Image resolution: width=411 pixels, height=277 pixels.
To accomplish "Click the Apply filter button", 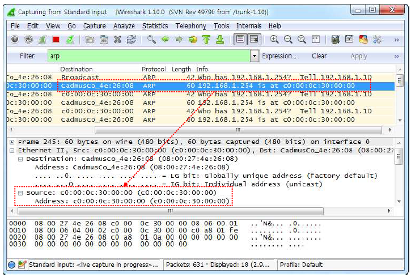I will (x=359, y=56).
